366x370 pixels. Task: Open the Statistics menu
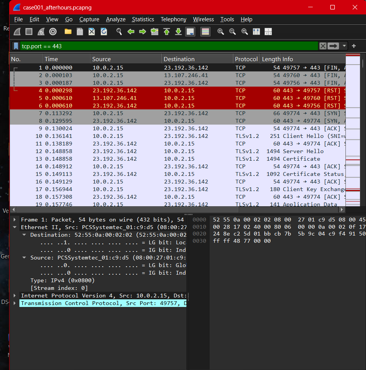pos(143,19)
